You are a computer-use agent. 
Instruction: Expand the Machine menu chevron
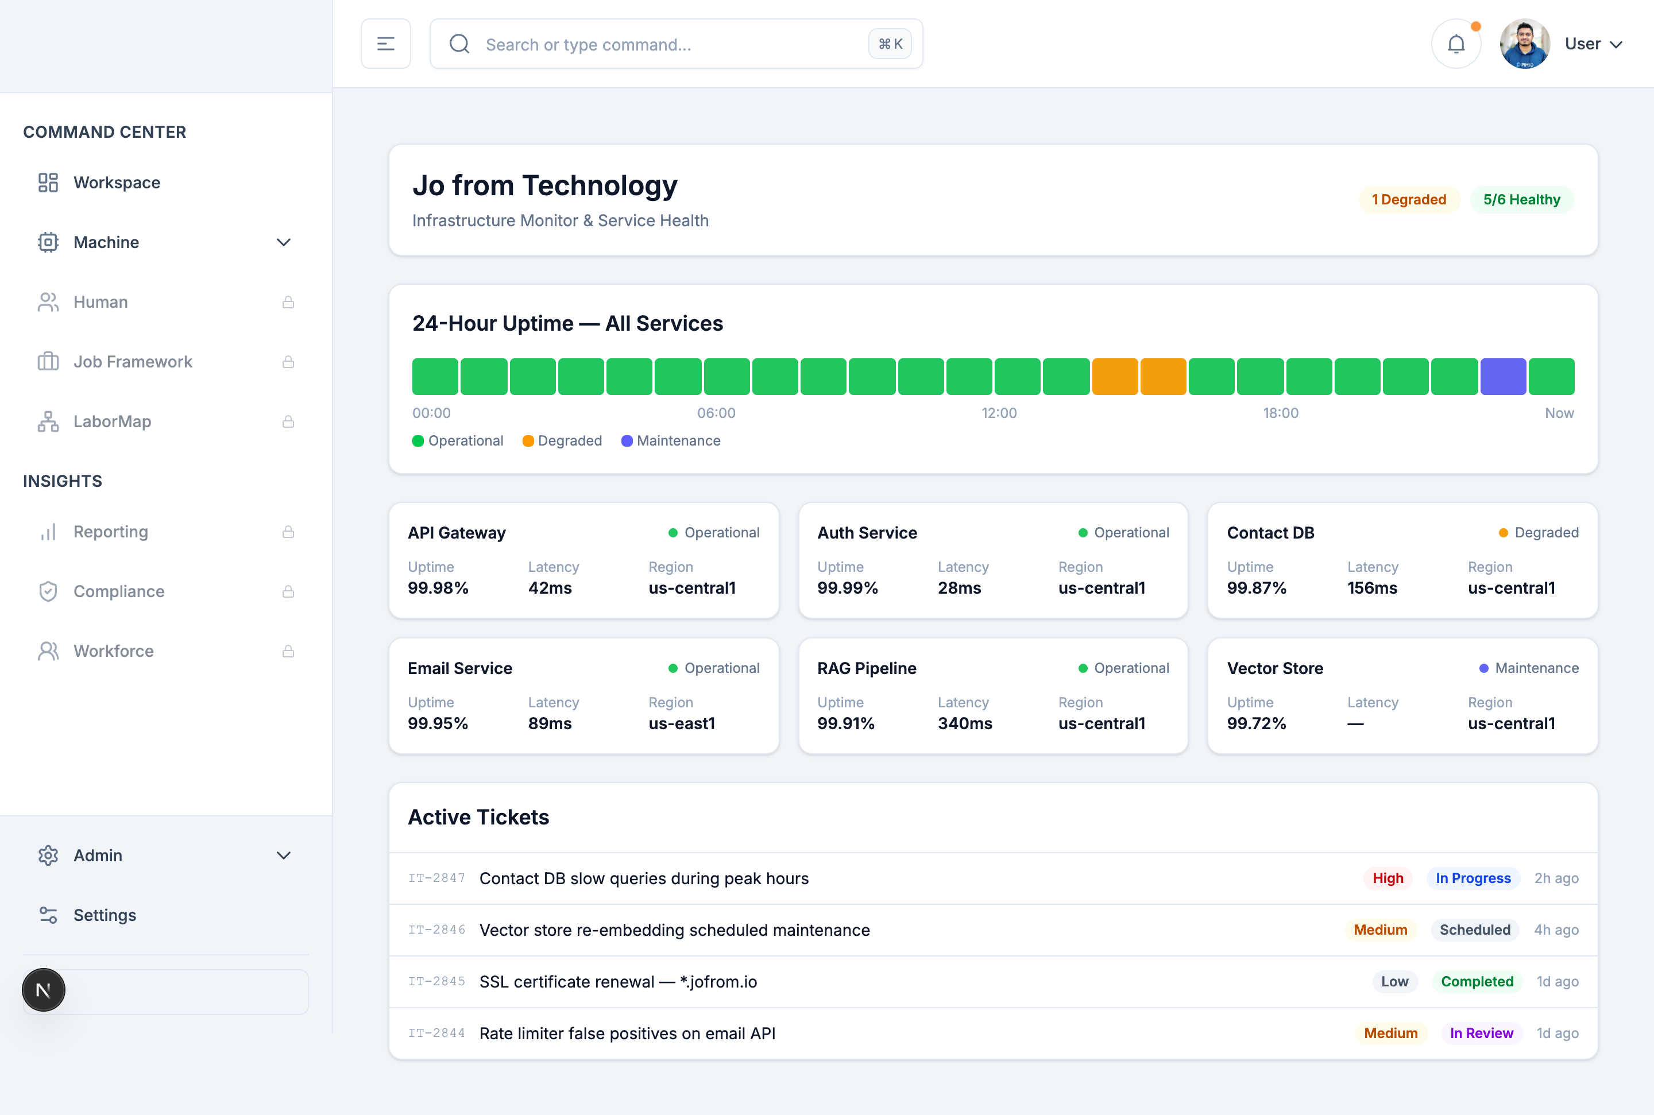283,242
